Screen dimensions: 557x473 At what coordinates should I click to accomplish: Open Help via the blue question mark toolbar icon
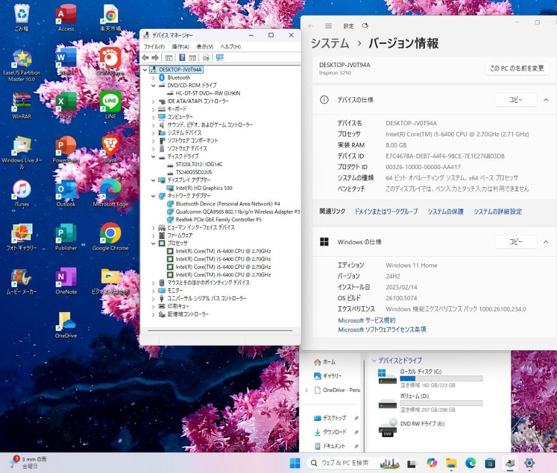(182, 57)
